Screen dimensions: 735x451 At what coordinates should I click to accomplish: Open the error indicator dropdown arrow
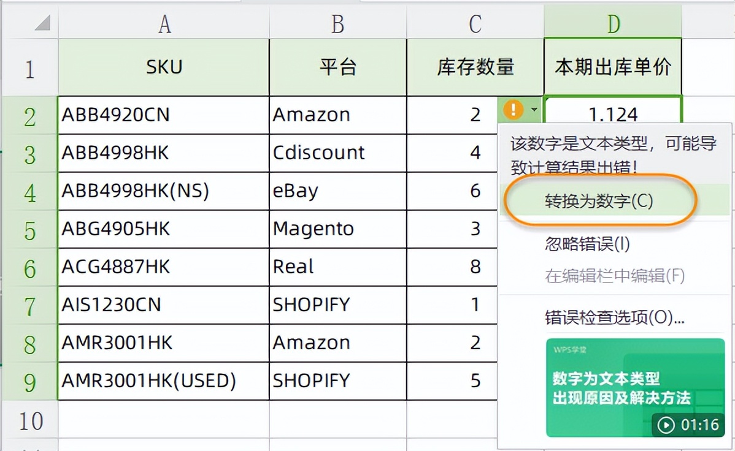pos(534,110)
